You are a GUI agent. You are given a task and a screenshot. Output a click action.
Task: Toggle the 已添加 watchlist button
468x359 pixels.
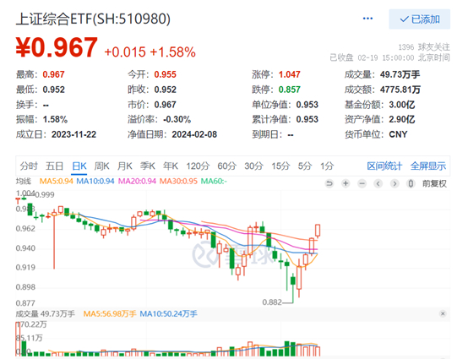coord(419,19)
